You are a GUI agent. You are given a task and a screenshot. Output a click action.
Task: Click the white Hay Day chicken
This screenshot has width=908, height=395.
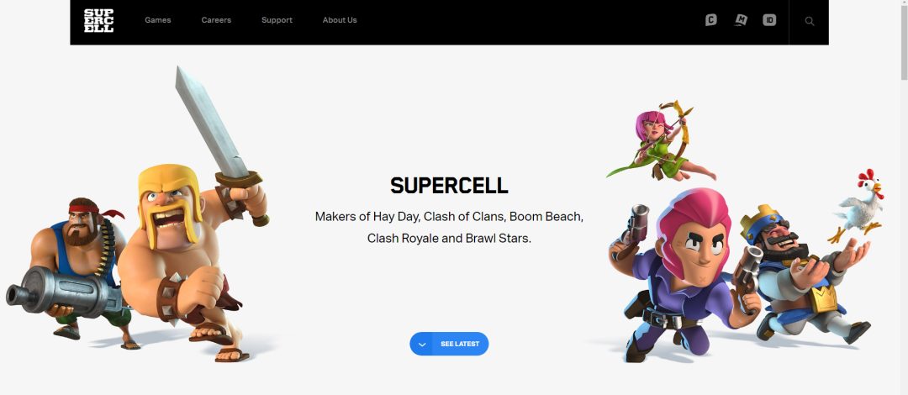point(857,206)
